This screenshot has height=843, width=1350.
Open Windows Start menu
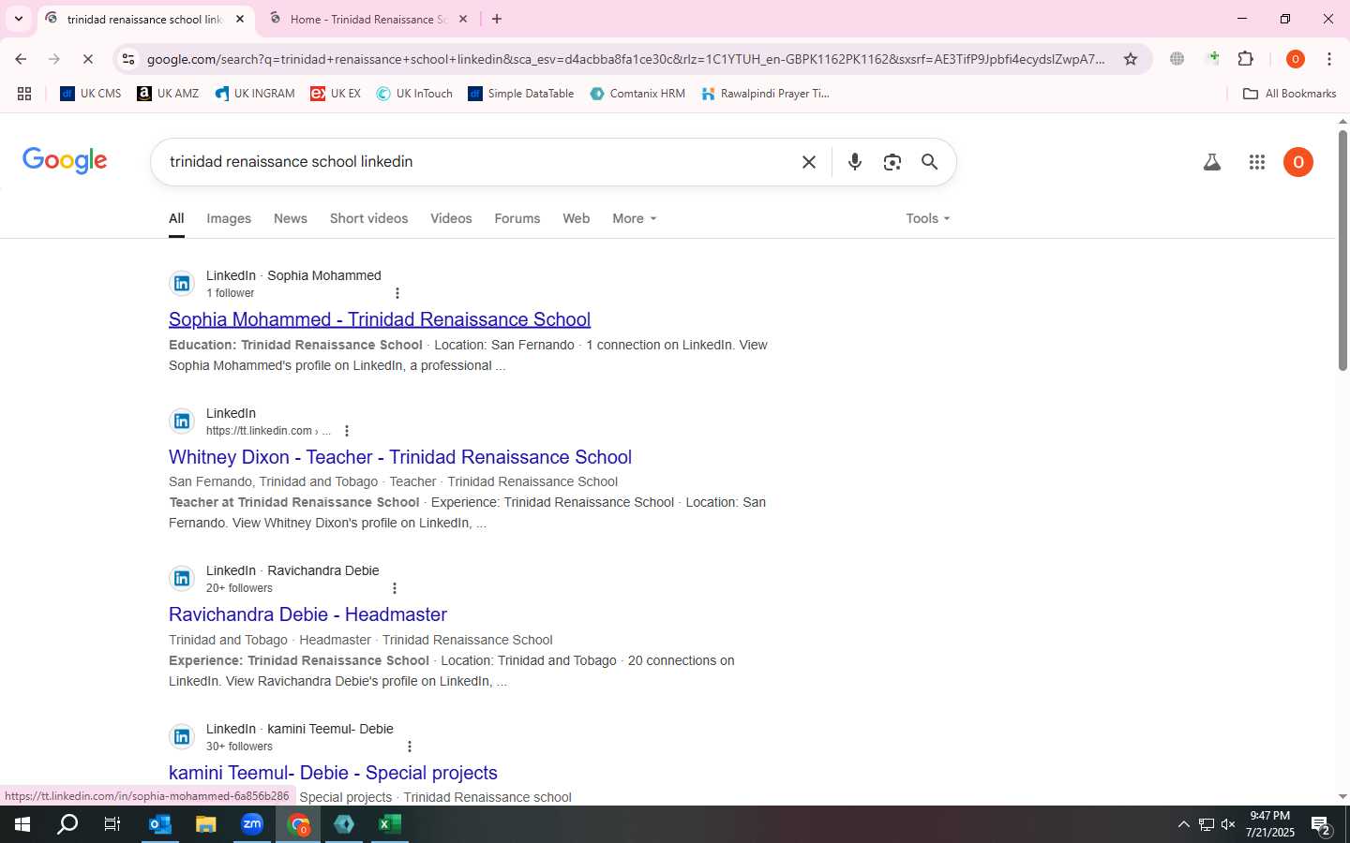point(22,824)
